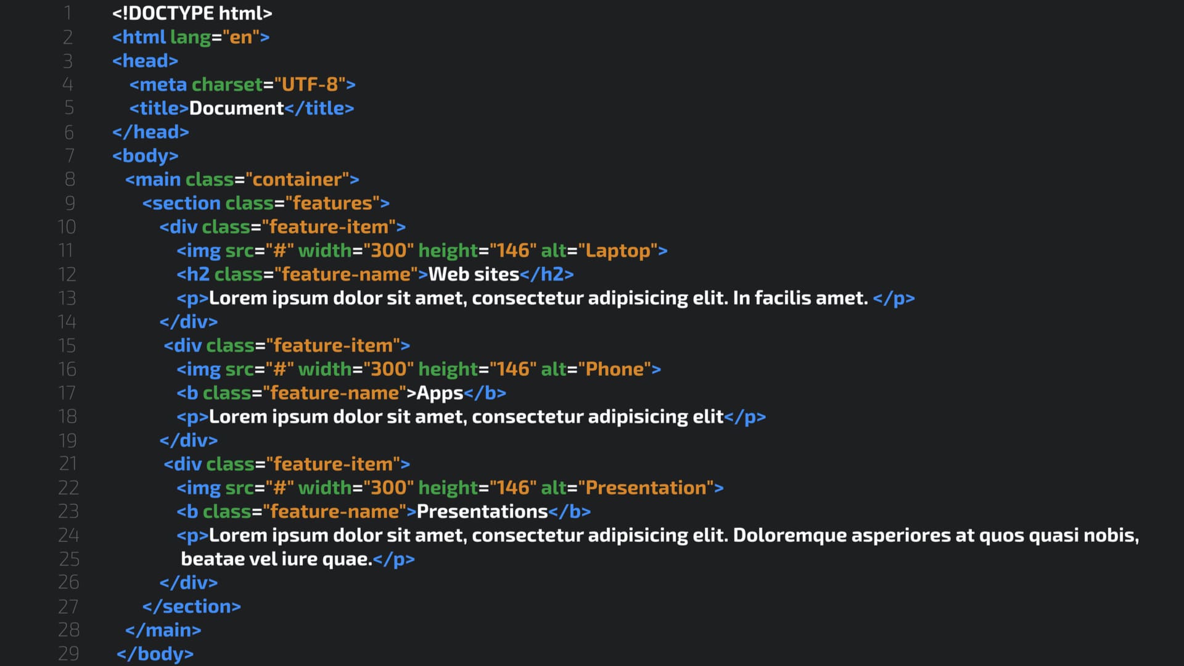Click 'beatae vel iure quae.' text
The height and width of the screenshot is (666, 1184).
click(x=276, y=559)
